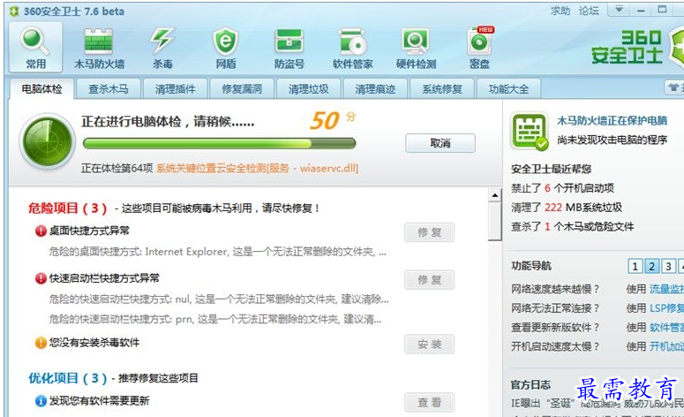
Task: Click 清理了 222 MB系统垃圾 text
Action: tap(567, 208)
